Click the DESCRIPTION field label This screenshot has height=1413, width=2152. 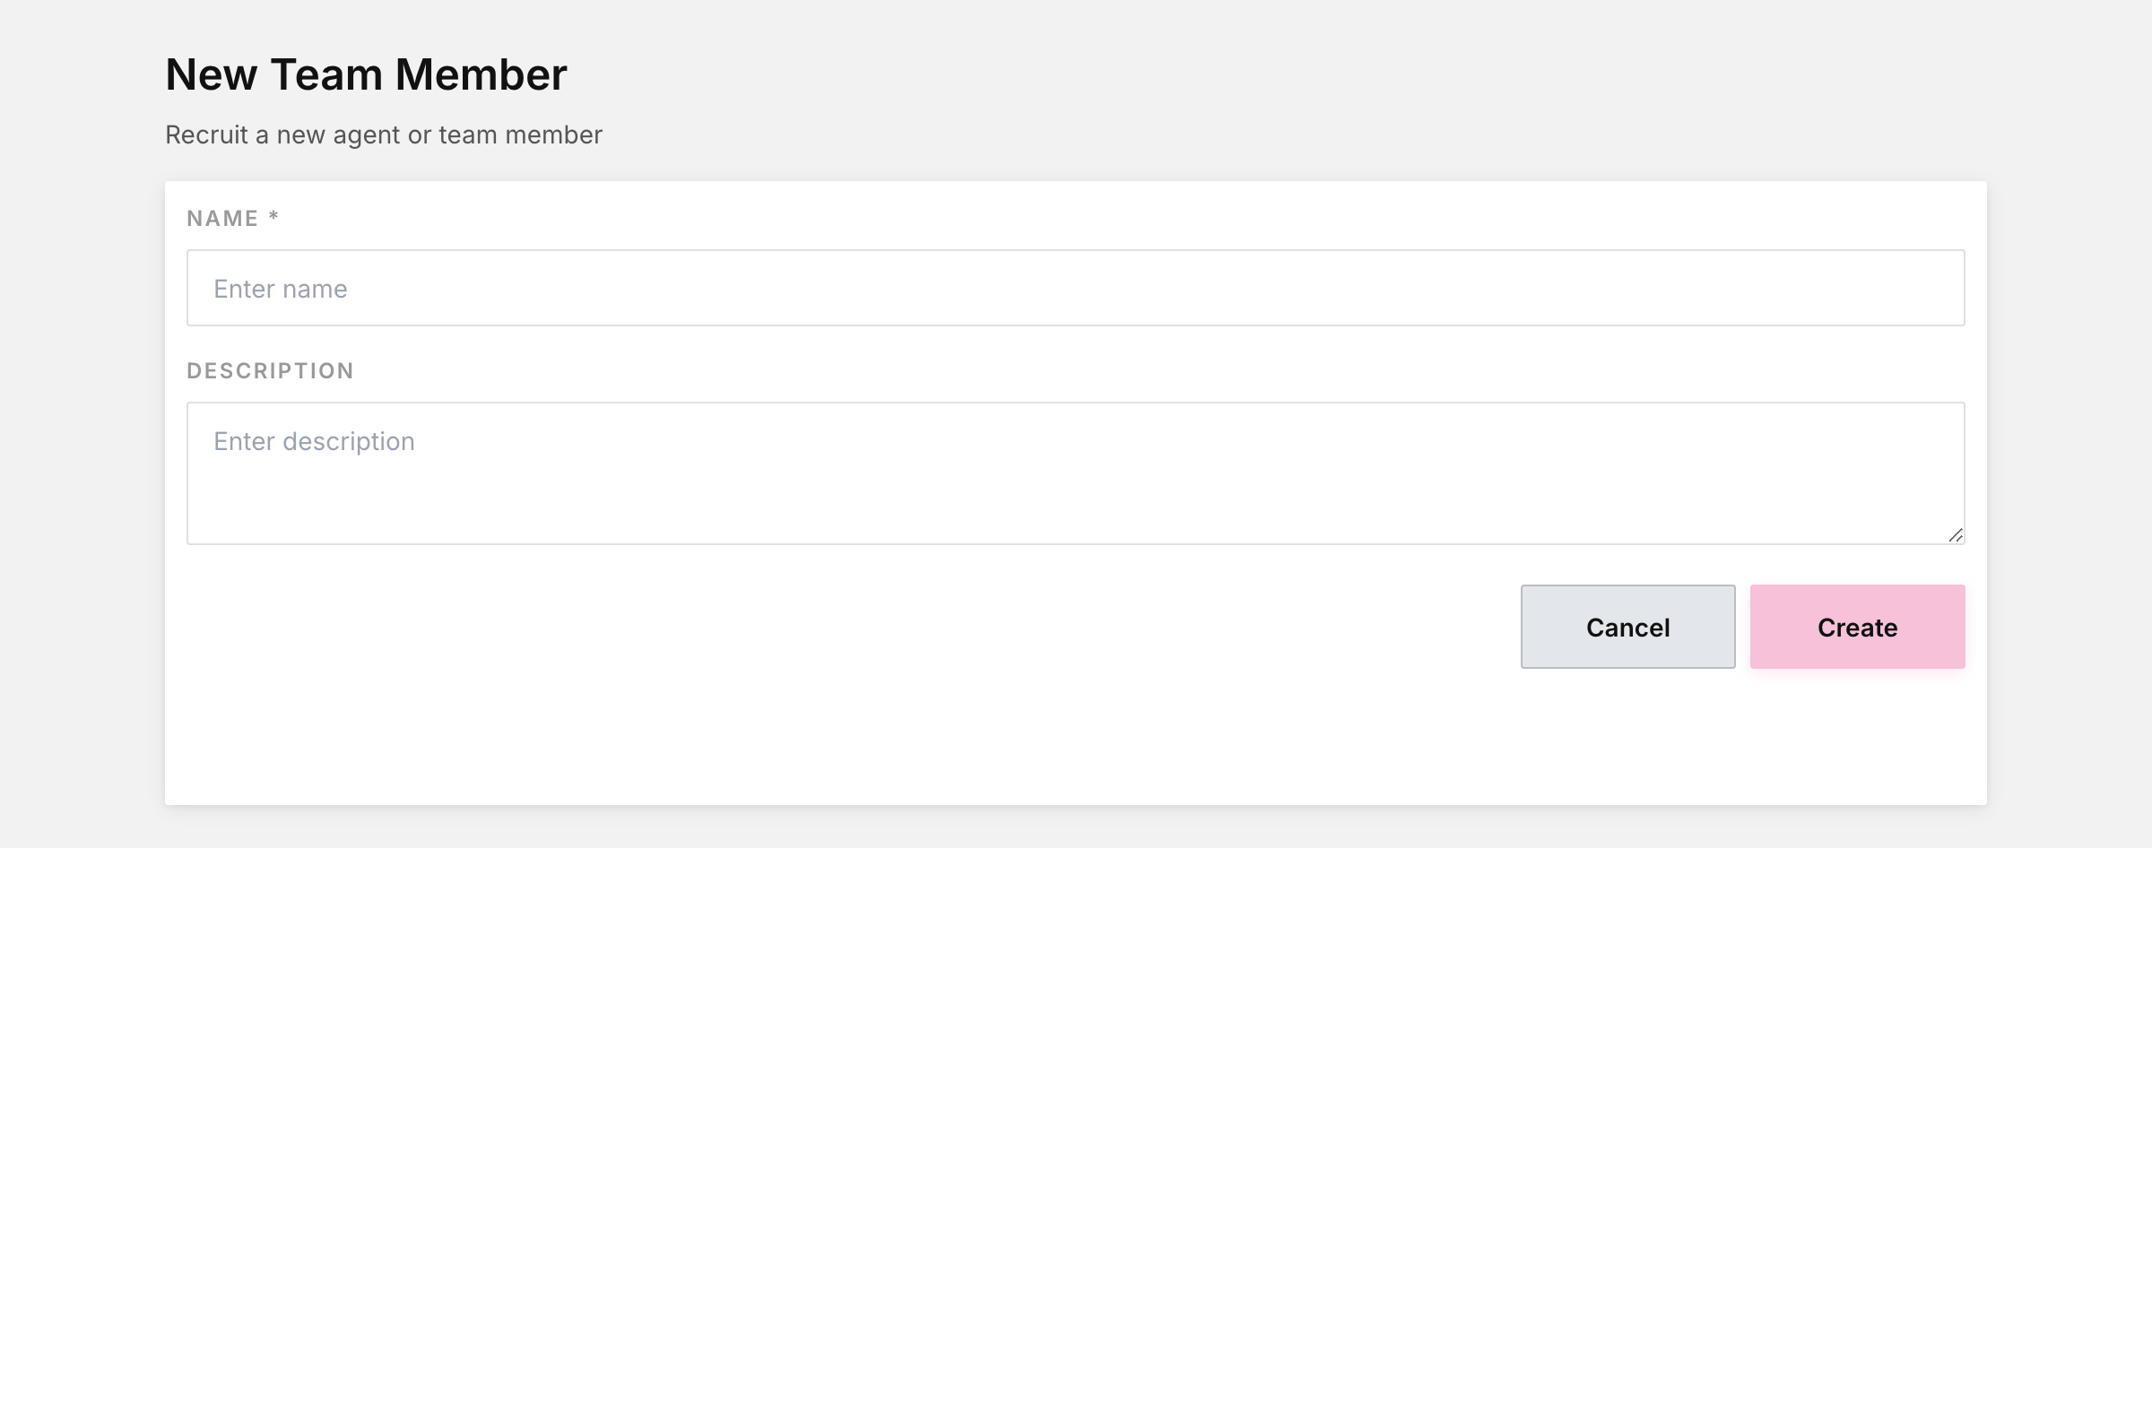click(270, 370)
